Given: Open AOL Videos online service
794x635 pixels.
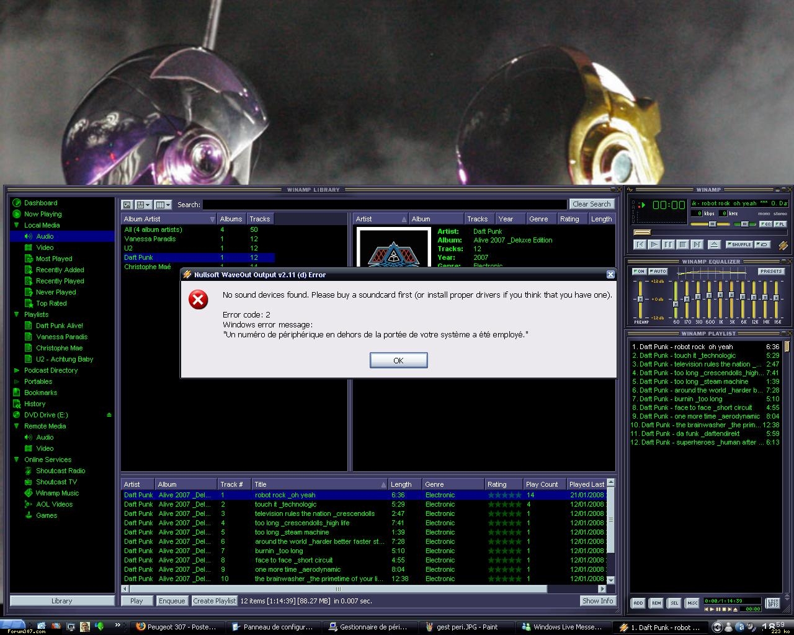Looking at the screenshot, I should [x=54, y=504].
